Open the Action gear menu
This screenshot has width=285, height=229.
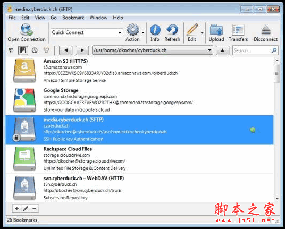click(133, 29)
